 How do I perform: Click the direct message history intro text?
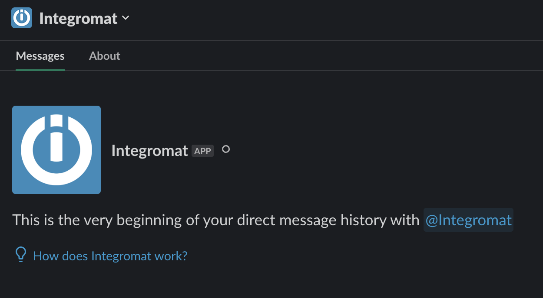[215, 220]
